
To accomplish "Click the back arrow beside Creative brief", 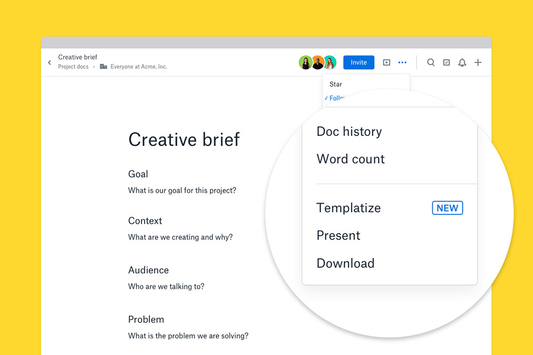I will click(50, 62).
